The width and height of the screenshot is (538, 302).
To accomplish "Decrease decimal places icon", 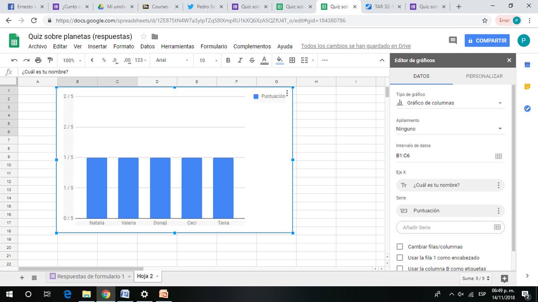I will tap(115, 60).
